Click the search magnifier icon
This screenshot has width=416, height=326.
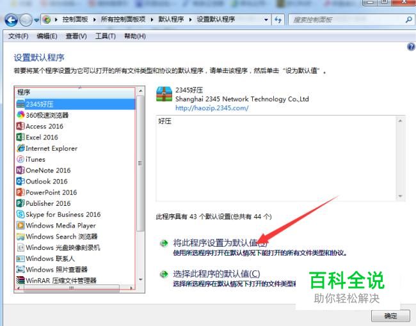pos(409,19)
